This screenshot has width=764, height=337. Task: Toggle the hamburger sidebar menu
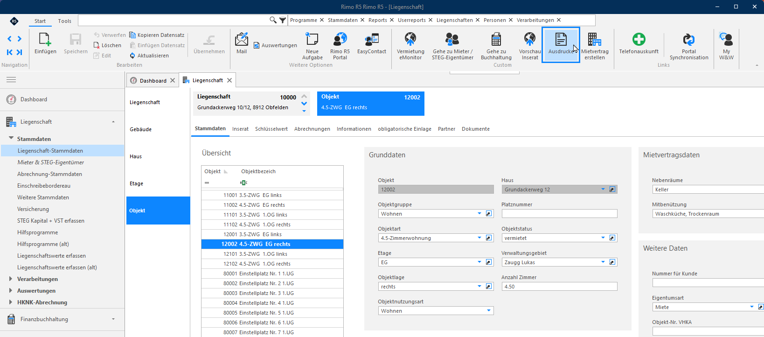click(11, 80)
